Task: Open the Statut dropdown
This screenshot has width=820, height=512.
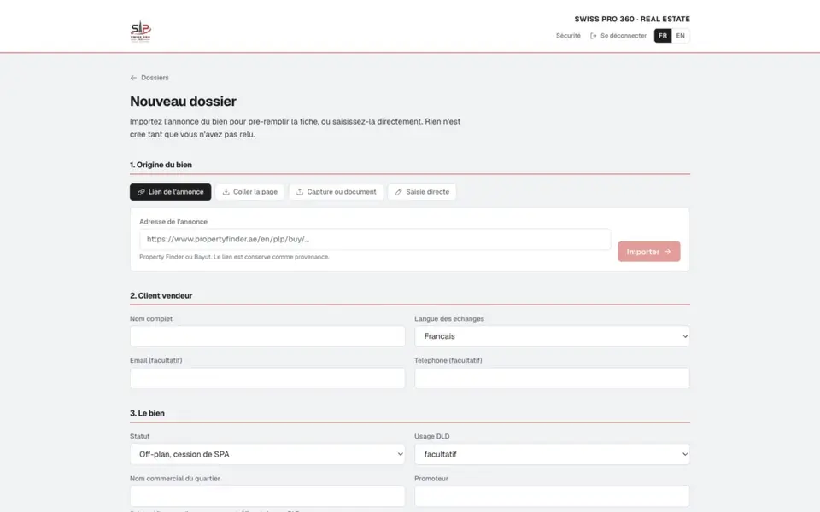Action: pos(267,455)
